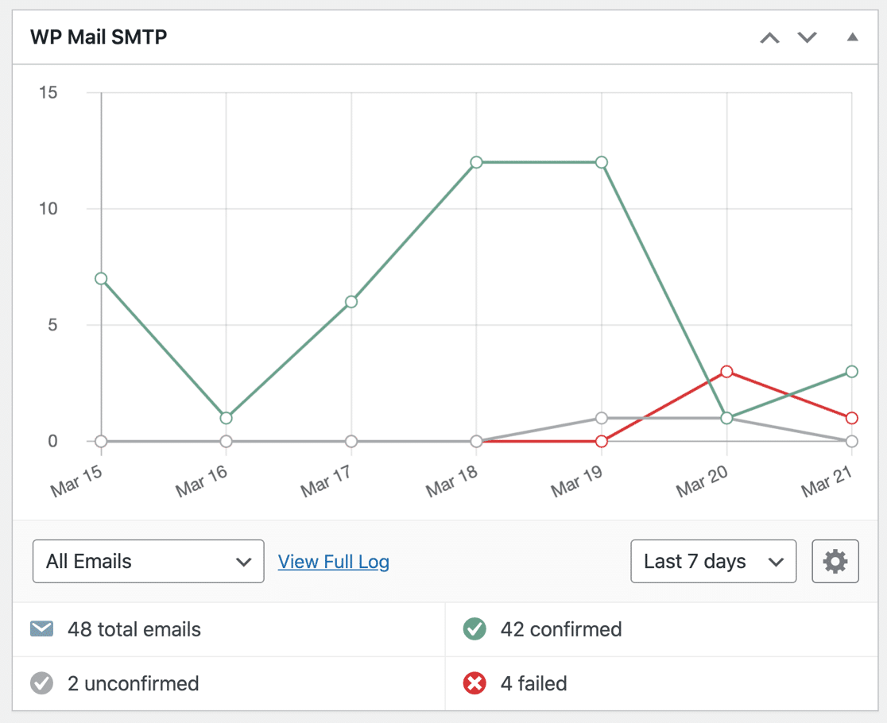Screen dimensions: 887x723
Task: Select the gray unconfirmed point on Mar 19
Action: coord(602,419)
